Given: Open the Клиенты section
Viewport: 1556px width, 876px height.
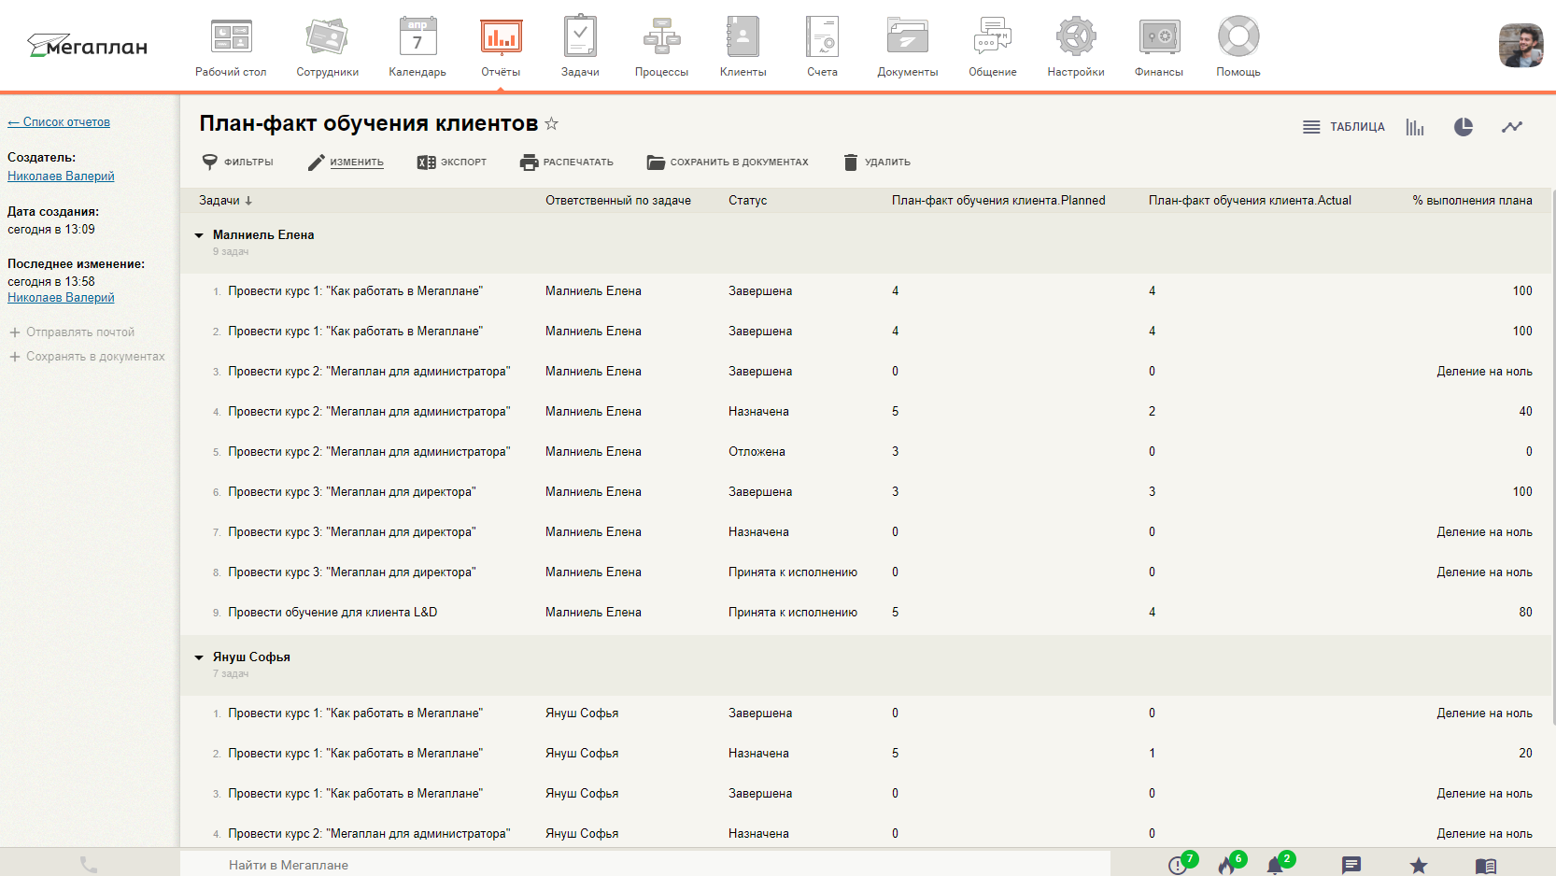Looking at the screenshot, I should coord(743,47).
